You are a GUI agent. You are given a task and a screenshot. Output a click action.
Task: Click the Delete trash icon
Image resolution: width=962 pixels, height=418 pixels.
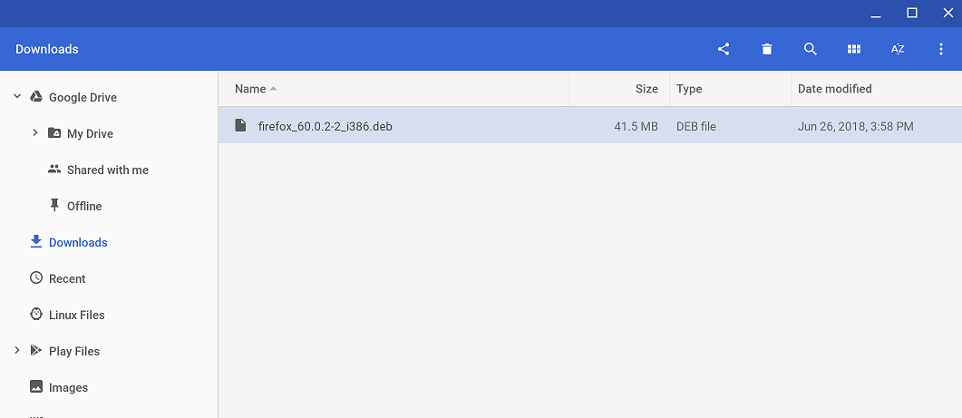[x=767, y=49]
